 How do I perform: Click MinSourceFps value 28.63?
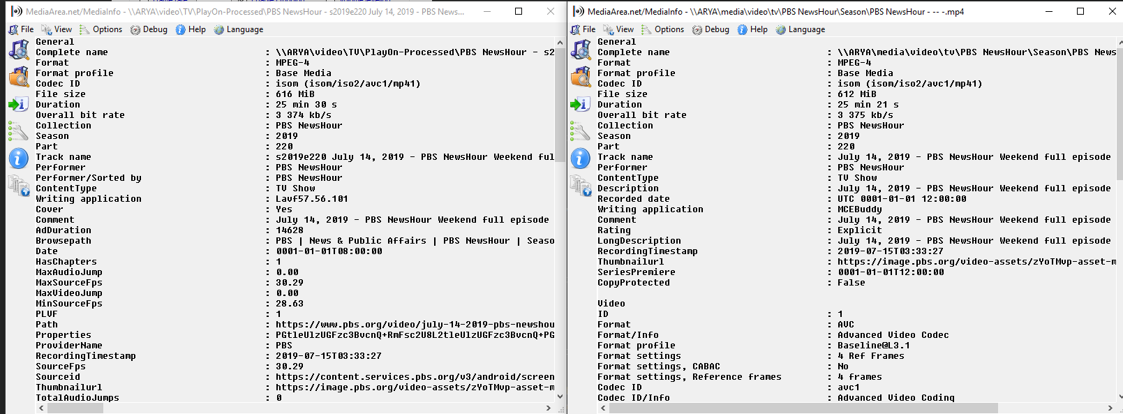click(x=290, y=304)
